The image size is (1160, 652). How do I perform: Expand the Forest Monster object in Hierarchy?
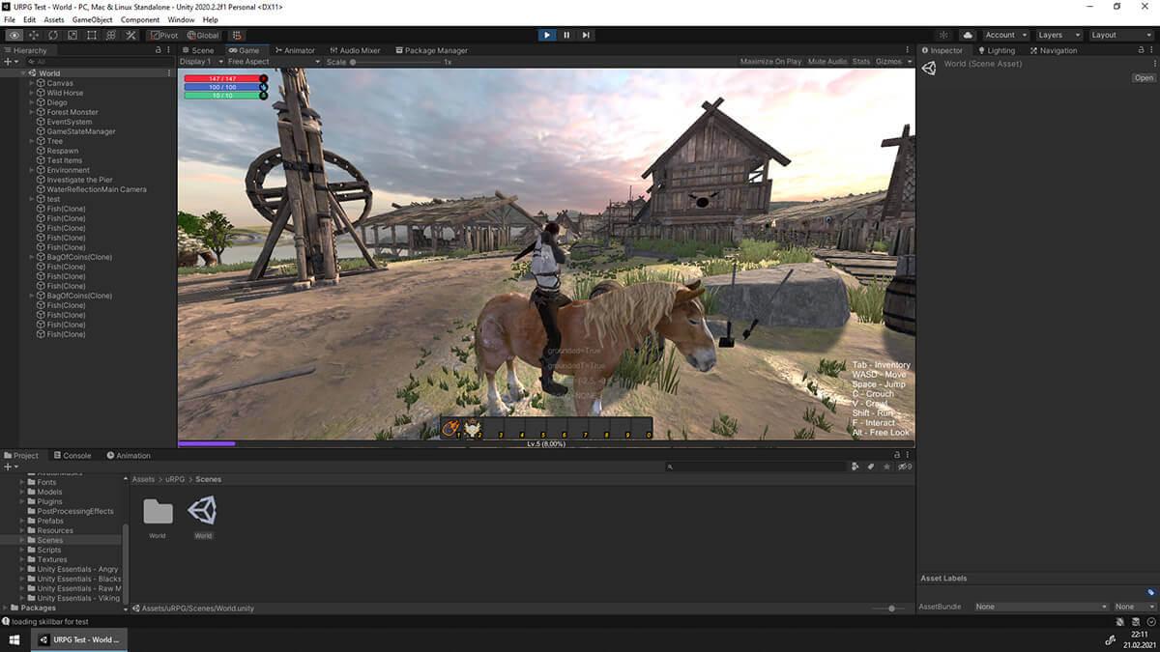point(32,112)
